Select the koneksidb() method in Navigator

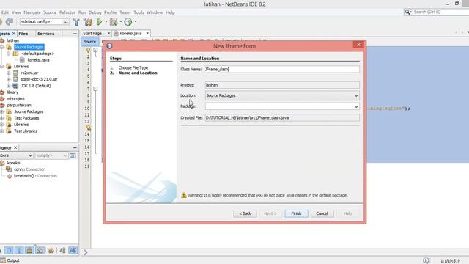pos(35,176)
